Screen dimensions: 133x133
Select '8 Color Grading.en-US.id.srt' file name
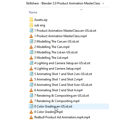point(53,106)
